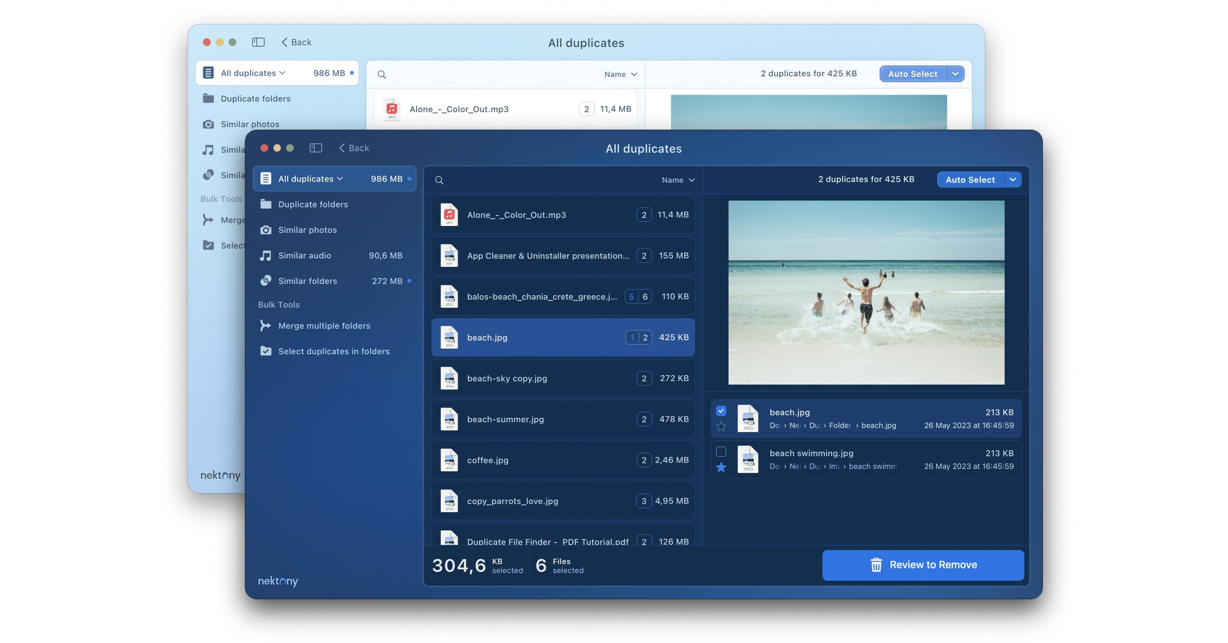Screen dimensions: 1228x643
Task: Click Back in the light background window
Action: tap(297, 42)
